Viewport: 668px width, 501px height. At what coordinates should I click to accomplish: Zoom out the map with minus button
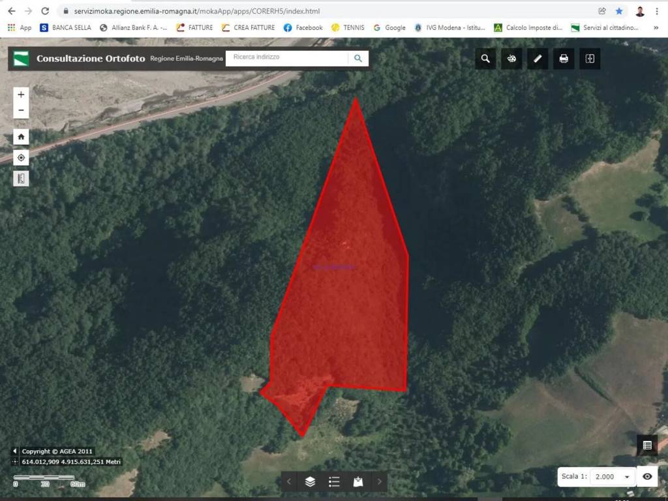coord(21,110)
